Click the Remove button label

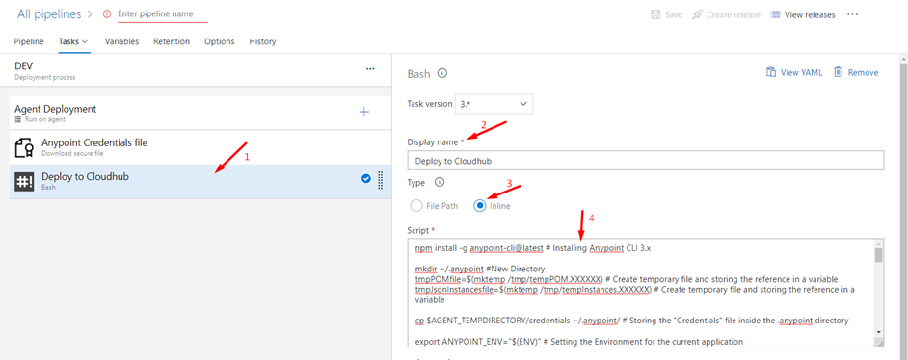(863, 73)
